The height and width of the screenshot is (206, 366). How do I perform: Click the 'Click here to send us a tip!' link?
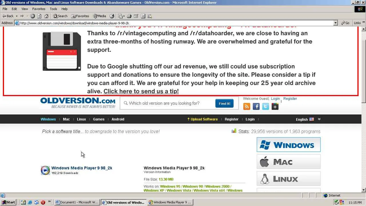tap(141, 91)
